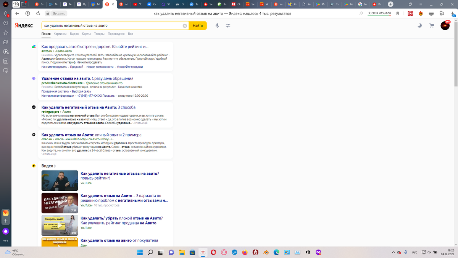Open Windows Start button on taskbar
Image resolution: width=458 pixels, height=258 pixels.
click(140, 252)
